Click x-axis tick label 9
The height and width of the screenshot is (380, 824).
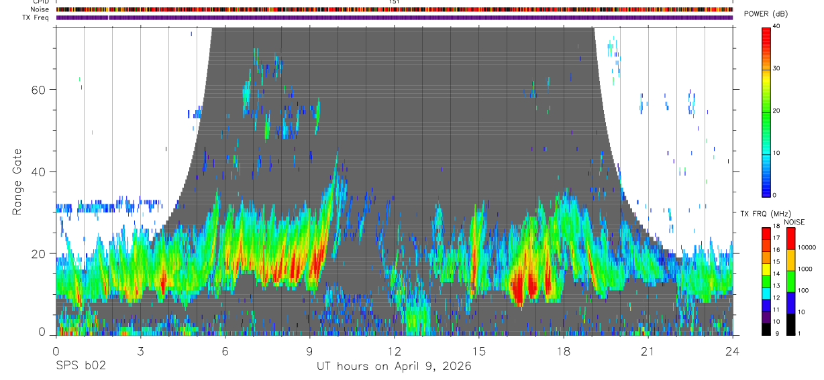(x=309, y=351)
